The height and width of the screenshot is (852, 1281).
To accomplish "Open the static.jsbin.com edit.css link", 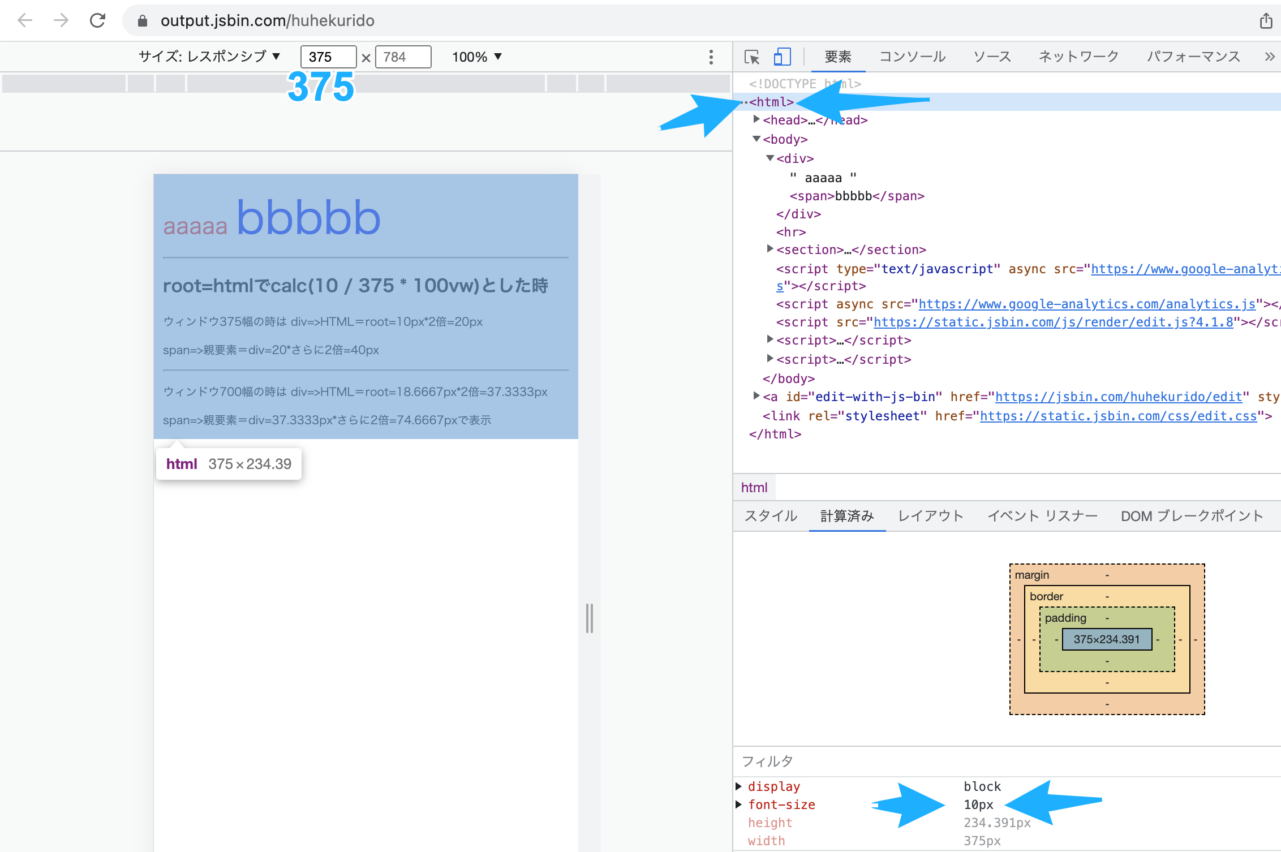I will click(x=1119, y=416).
